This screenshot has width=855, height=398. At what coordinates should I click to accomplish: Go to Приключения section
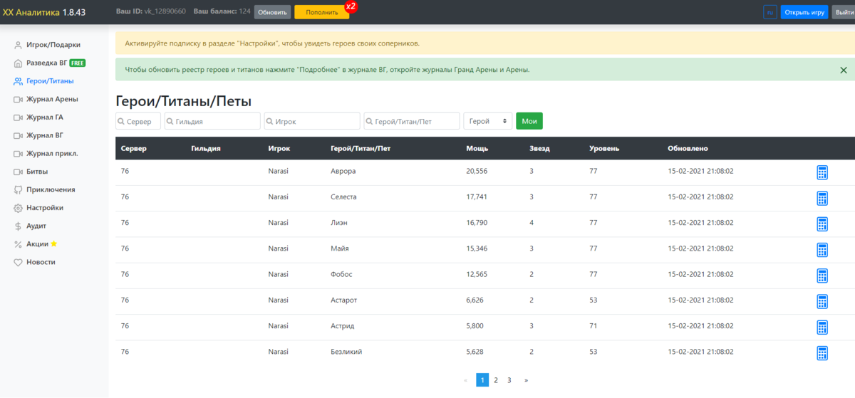click(x=44, y=189)
